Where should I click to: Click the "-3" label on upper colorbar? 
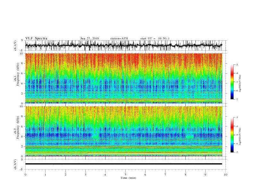pos(237,64)
